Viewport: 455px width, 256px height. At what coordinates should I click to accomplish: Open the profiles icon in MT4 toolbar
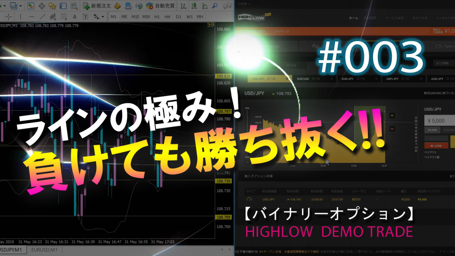[13, 6]
